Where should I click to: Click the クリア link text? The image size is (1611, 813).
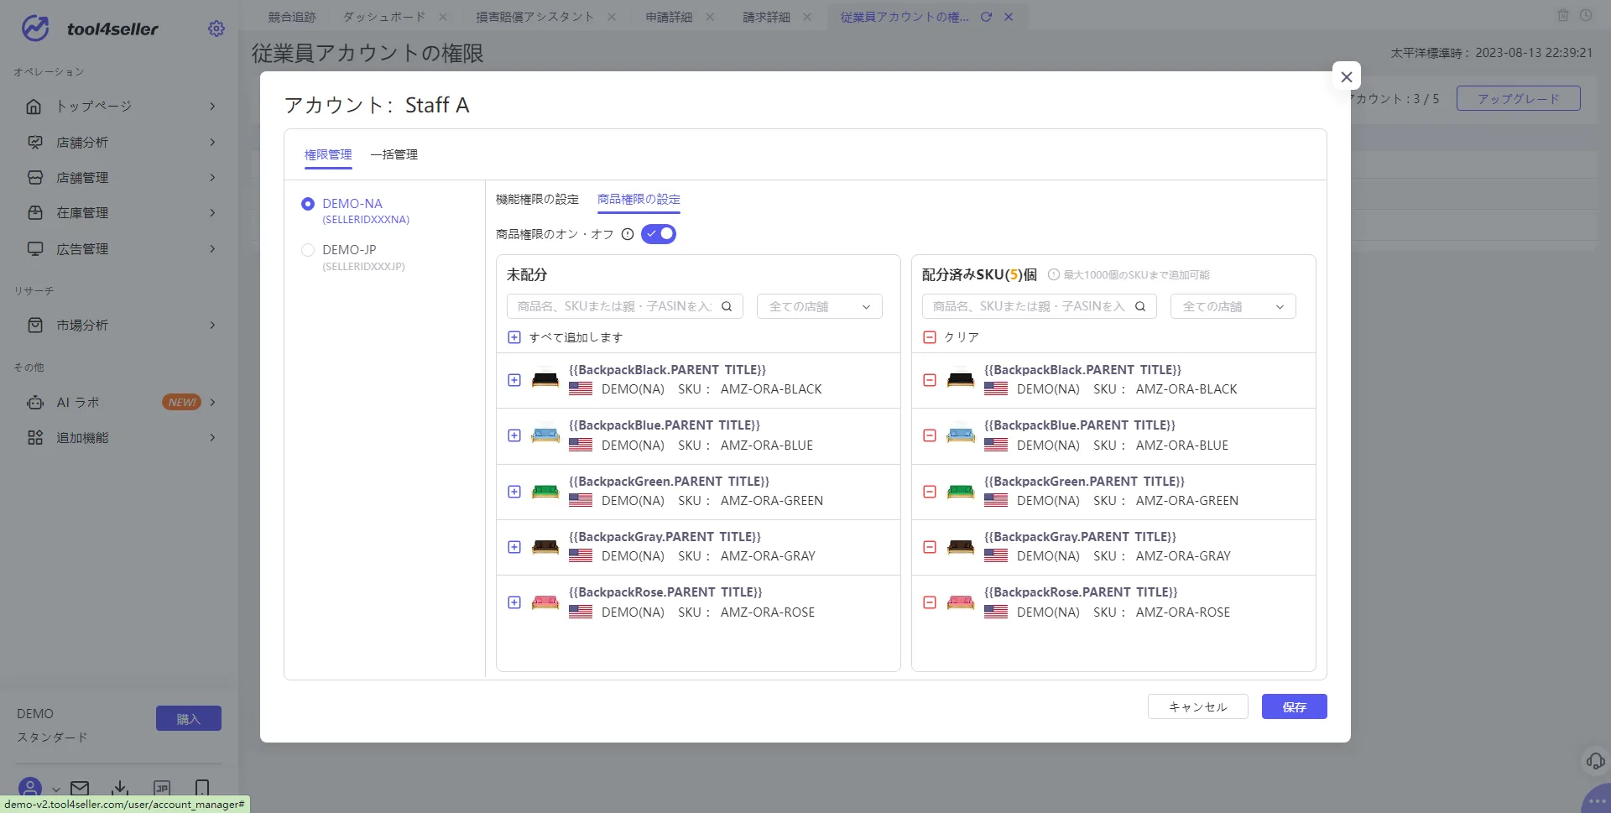962,337
